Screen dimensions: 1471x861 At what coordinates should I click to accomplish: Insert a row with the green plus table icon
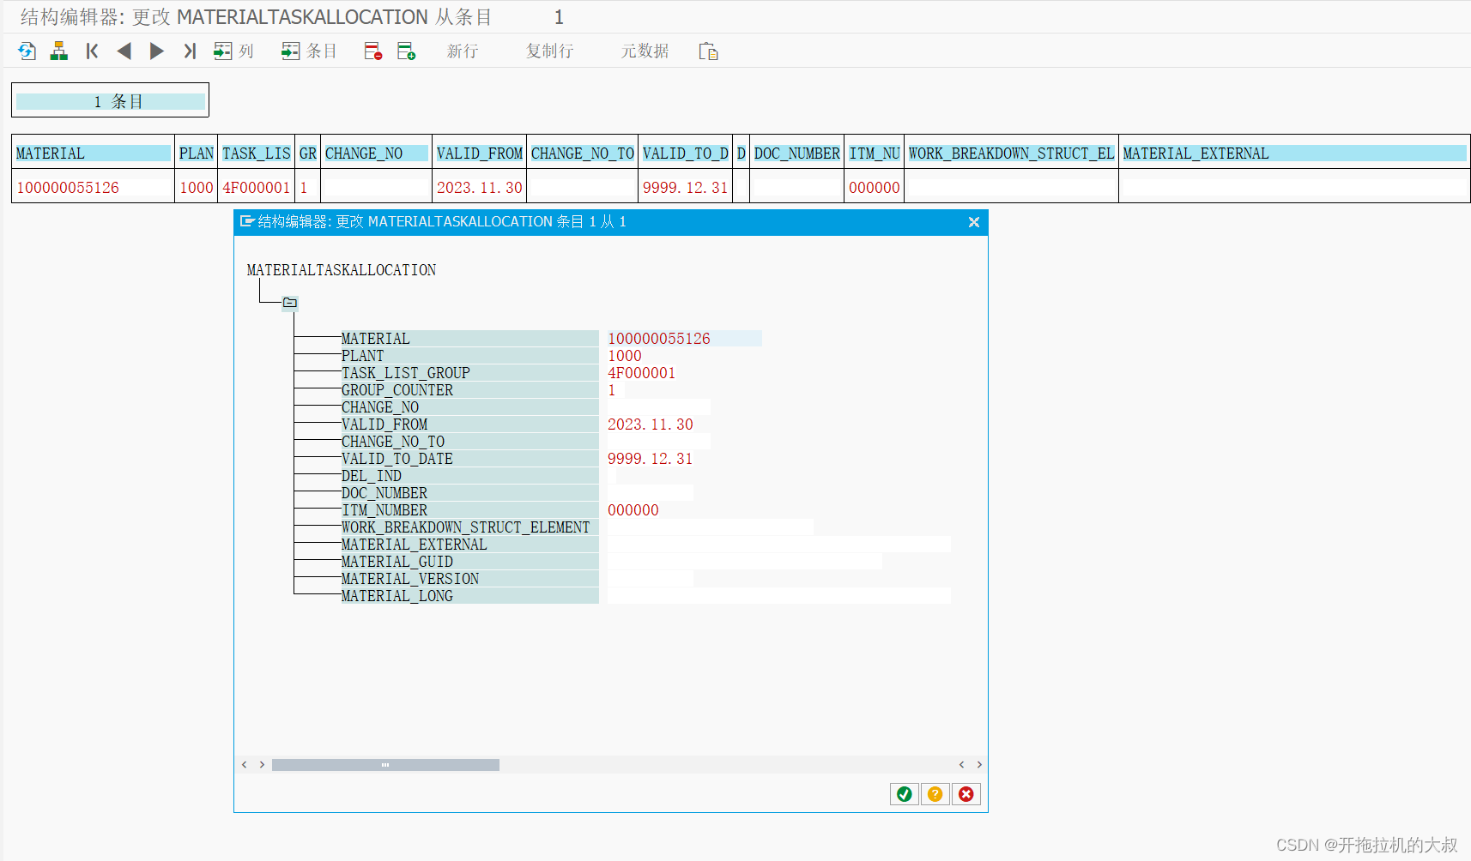[x=407, y=51]
